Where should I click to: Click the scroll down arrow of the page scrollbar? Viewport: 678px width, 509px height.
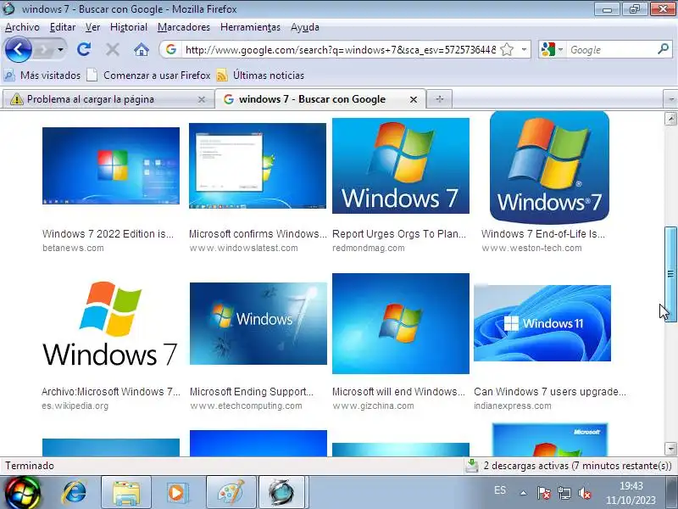click(x=670, y=449)
